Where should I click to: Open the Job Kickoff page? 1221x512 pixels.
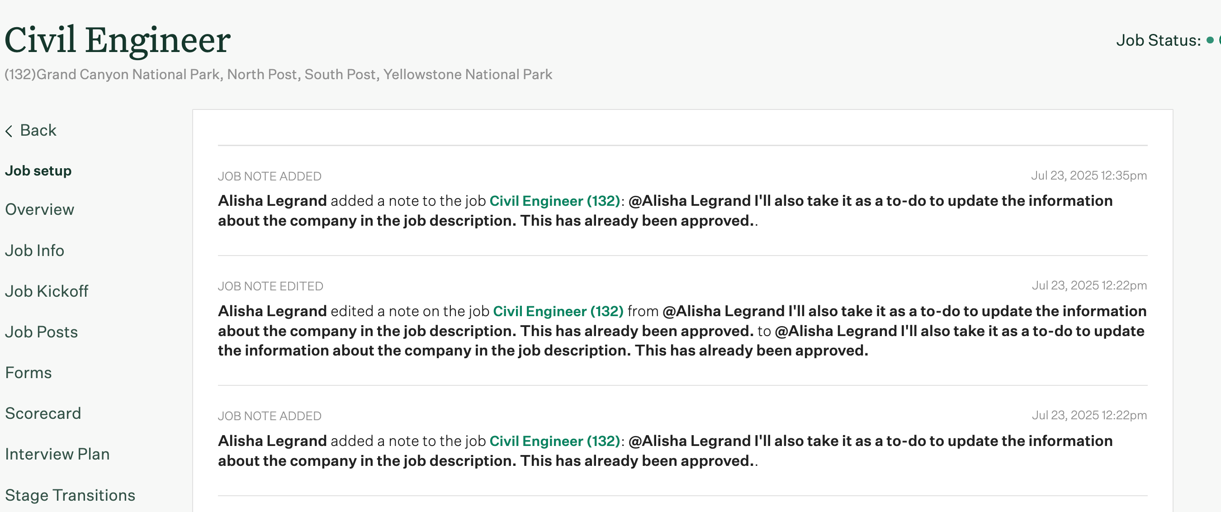47,291
